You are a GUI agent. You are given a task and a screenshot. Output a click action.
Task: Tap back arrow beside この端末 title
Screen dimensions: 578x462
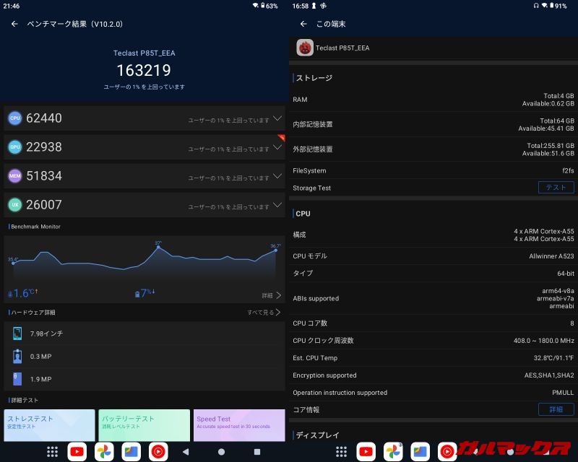coord(303,24)
